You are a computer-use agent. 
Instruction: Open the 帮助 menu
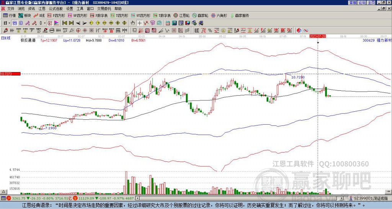(x=118, y=9)
